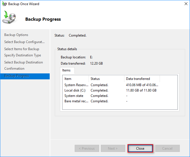
Task: Click the Item column header
Action: tap(76, 79)
